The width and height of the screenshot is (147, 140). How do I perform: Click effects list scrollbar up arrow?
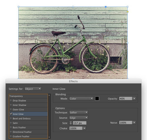(49, 95)
